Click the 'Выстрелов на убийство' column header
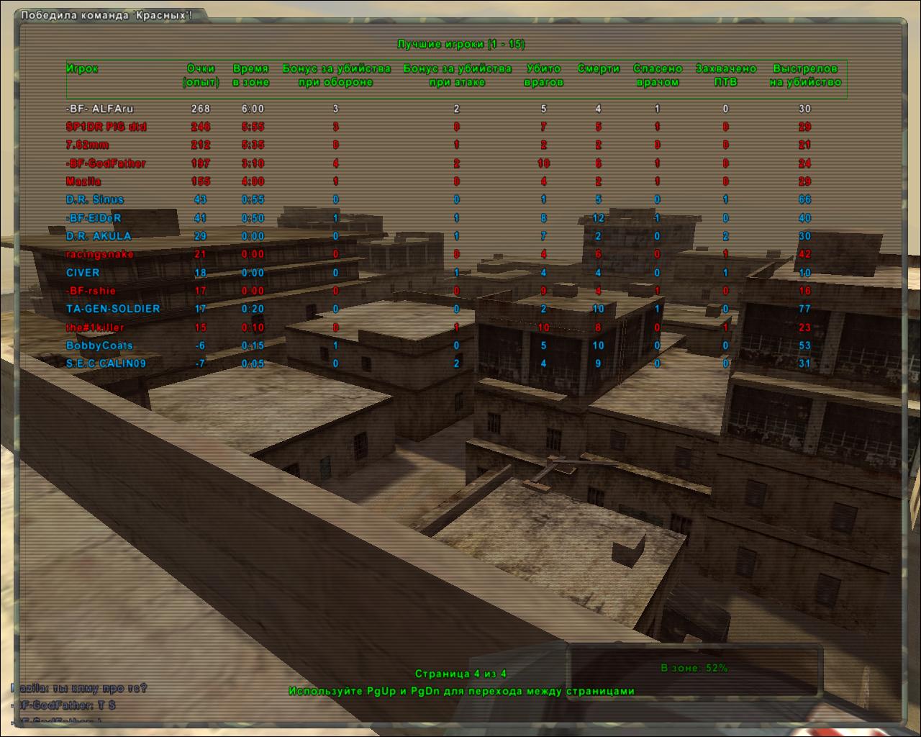Screen dimensions: 921x737 pos(805,76)
